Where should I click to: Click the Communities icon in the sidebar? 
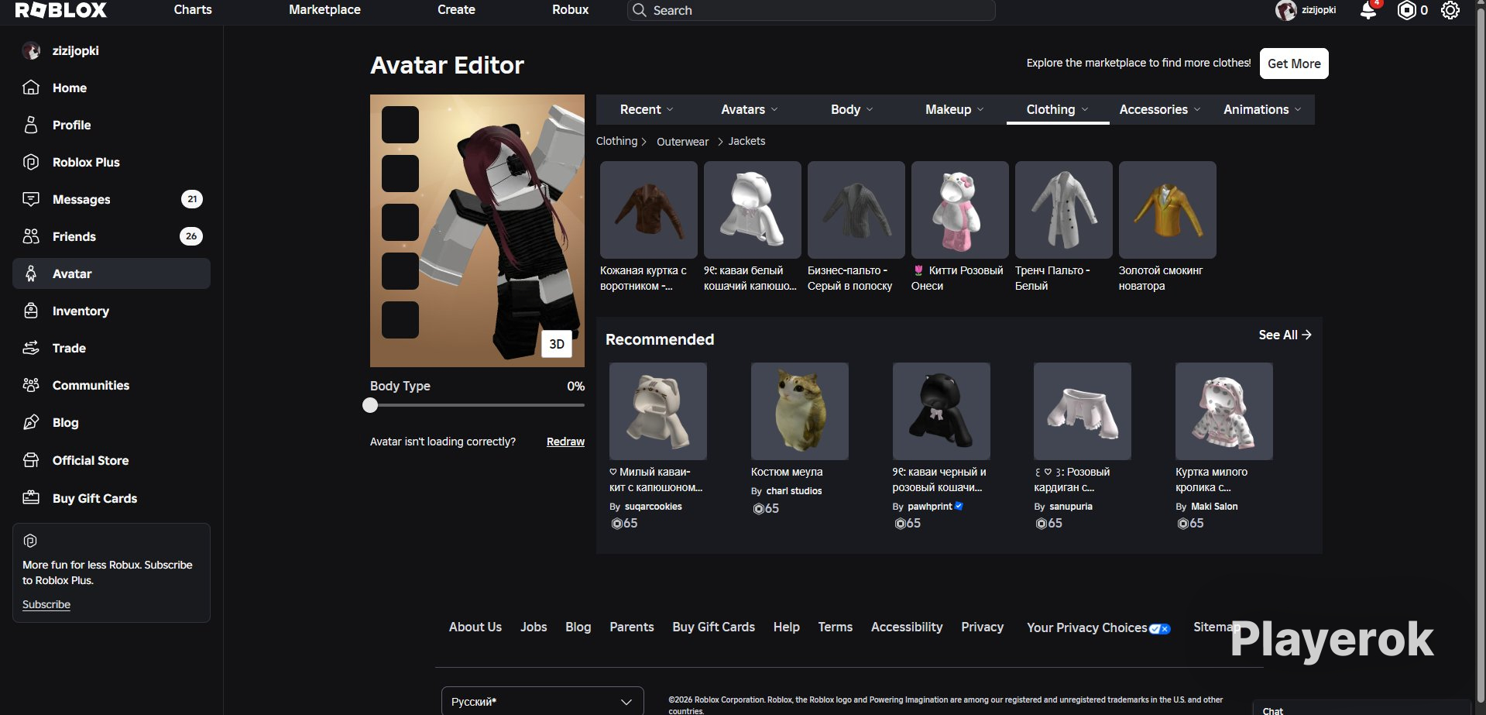(31, 385)
